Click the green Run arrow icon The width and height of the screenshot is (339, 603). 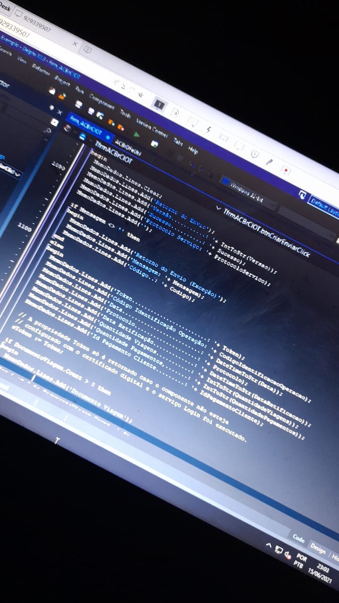pyautogui.click(x=136, y=135)
